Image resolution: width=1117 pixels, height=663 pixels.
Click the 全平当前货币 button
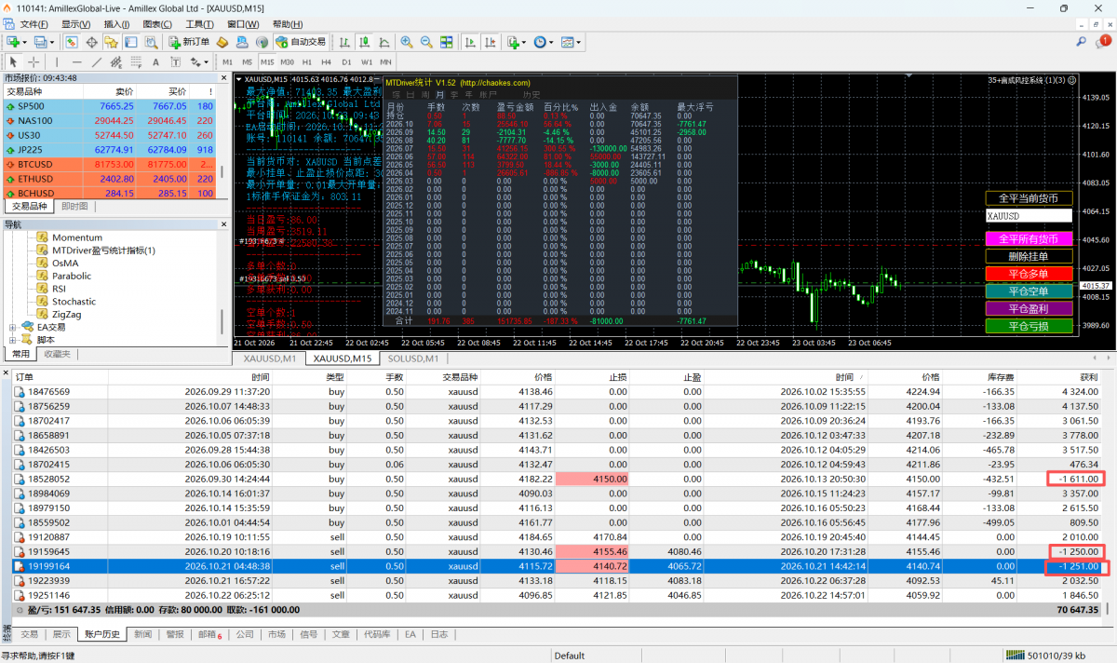click(1029, 198)
